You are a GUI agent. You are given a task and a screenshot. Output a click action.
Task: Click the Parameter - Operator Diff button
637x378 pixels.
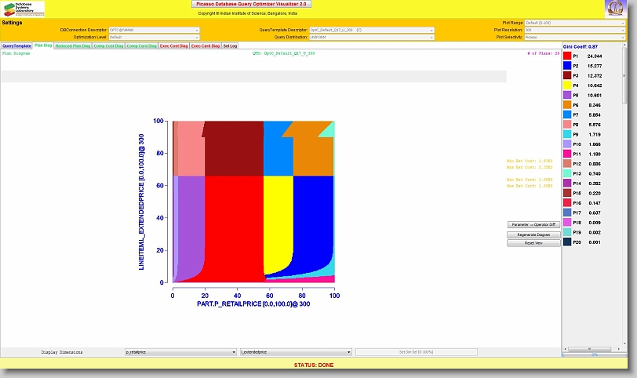533,224
